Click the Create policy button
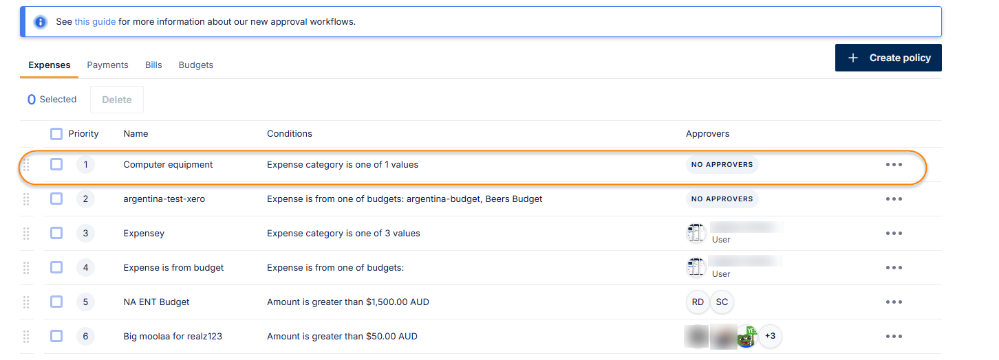The image size is (999, 360). (x=888, y=58)
